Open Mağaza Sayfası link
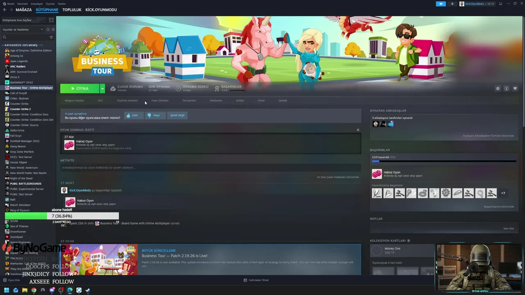The image size is (525, 295). click(74, 100)
